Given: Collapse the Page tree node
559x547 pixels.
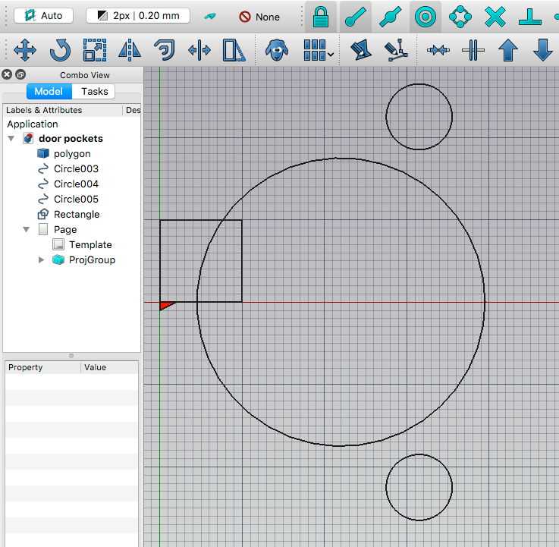Looking at the screenshot, I should click(x=27, y=229).
